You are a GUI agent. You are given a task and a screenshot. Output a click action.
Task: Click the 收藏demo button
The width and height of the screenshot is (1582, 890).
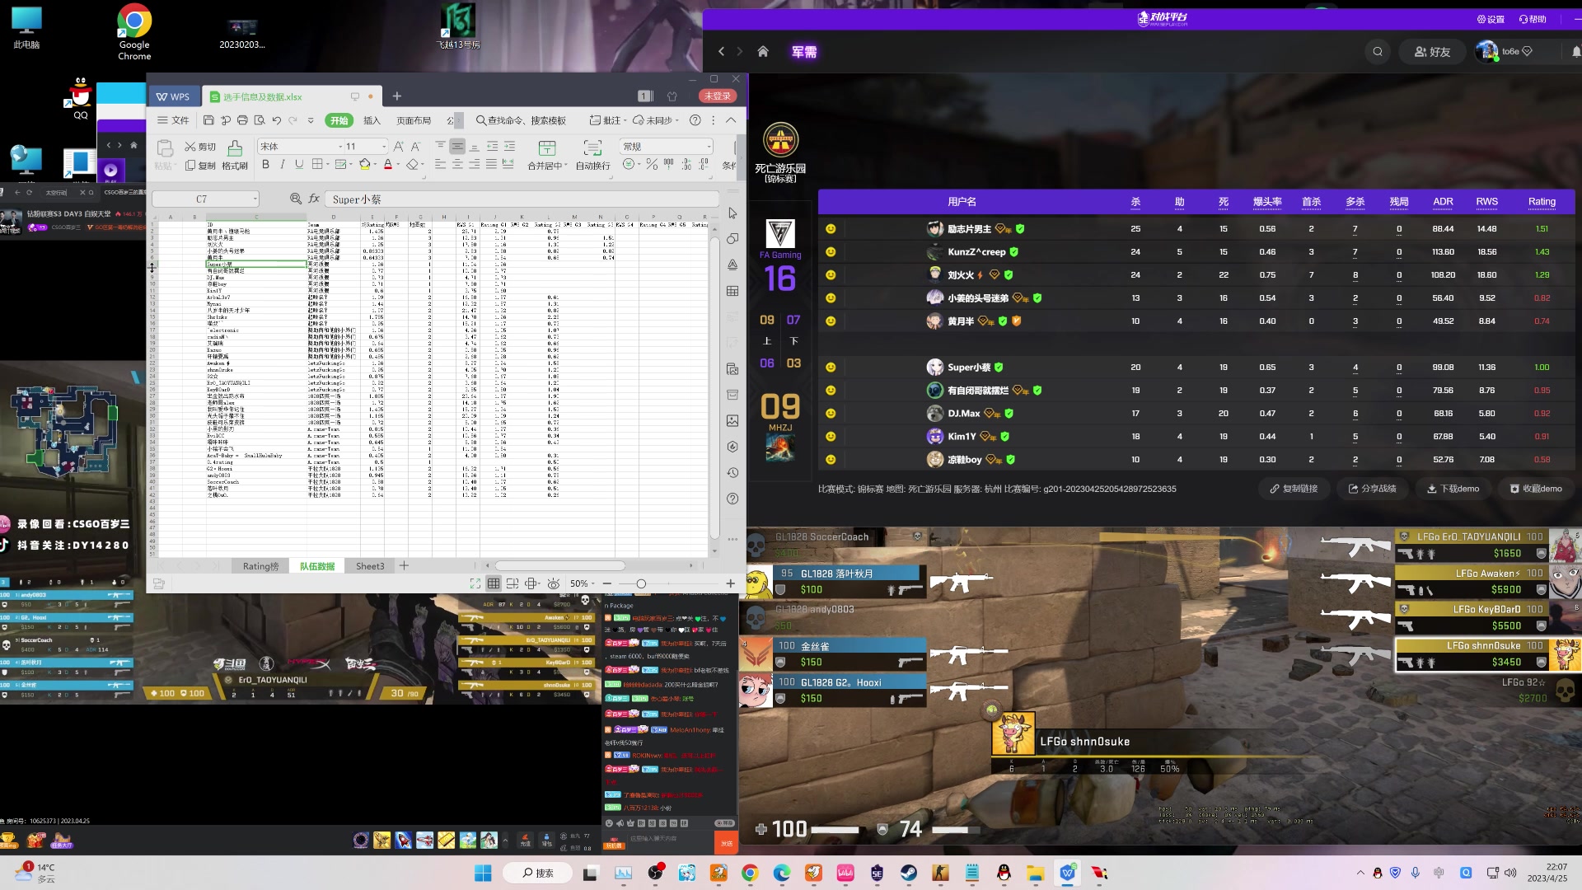1536,489
